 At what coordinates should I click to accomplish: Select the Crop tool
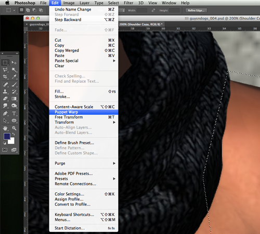pos(5,76)
